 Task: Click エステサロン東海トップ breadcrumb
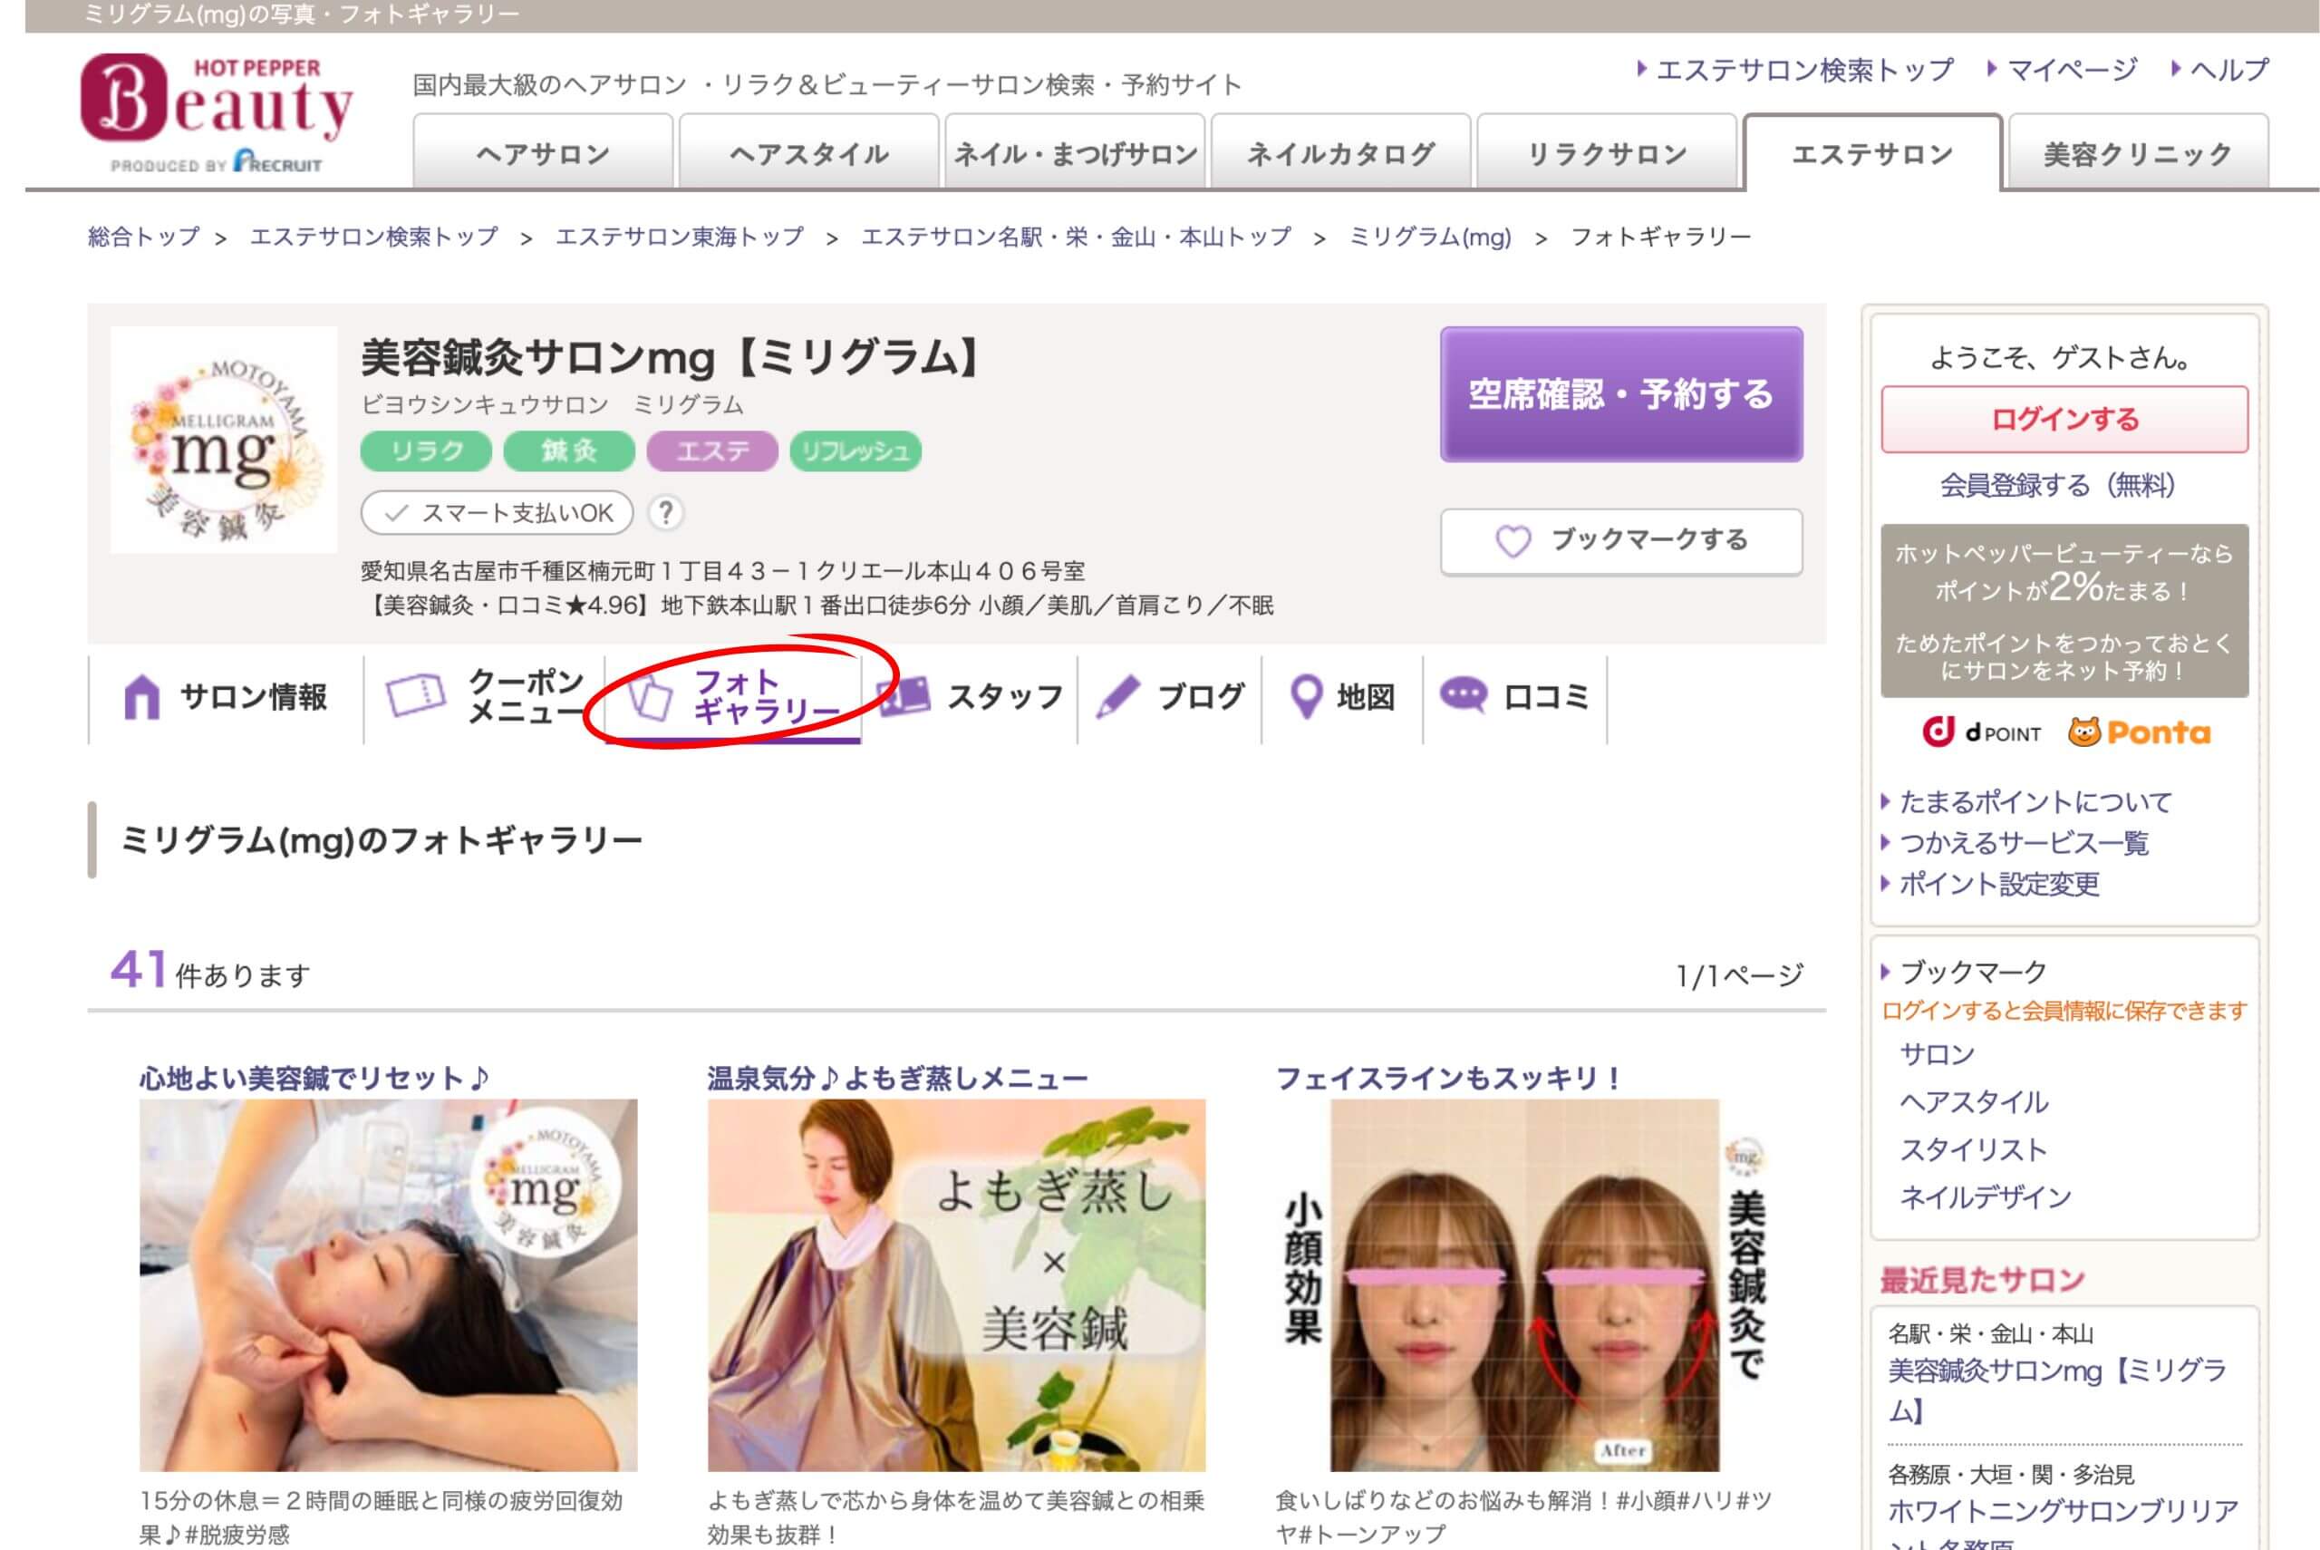(x=679, y=237)
